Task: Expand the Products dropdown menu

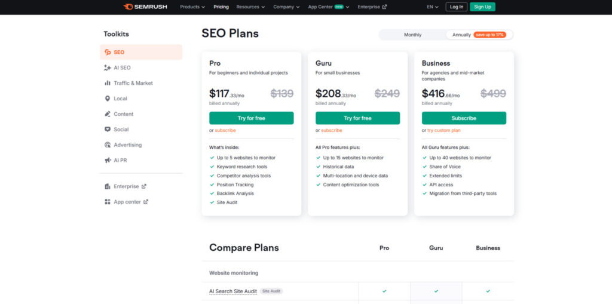Action: [x=192, y=7]
